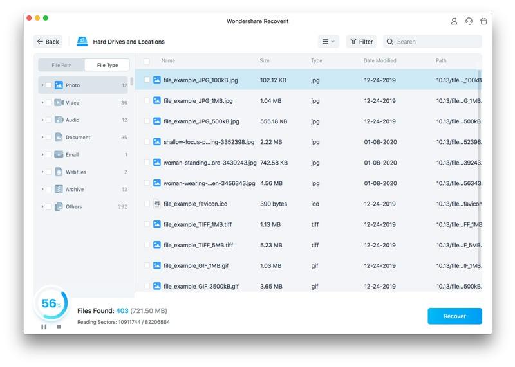Click the Recover button

click(x=454, y=316)
